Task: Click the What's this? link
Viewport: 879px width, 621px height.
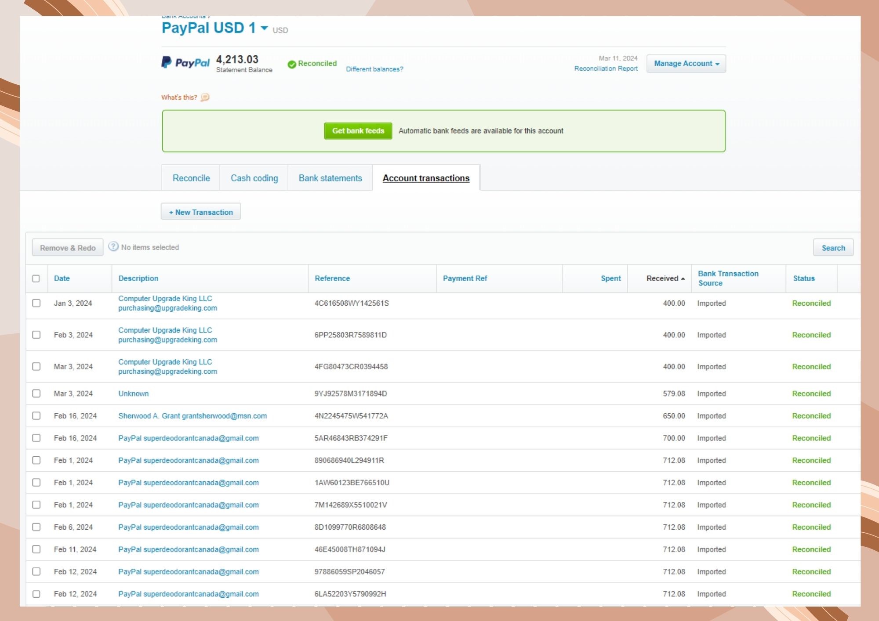Action: [x=179, y=97]
